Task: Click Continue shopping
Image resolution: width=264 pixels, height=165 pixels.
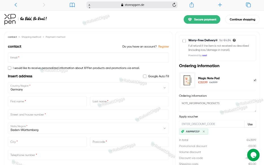Action: [242, 19]
